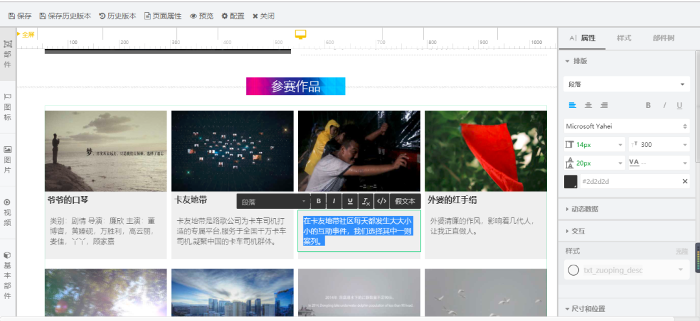Screen dimensions: 700x321
Task: Collapse the 尺寸和位置 size and position section
Action: (x=585, y=309)
